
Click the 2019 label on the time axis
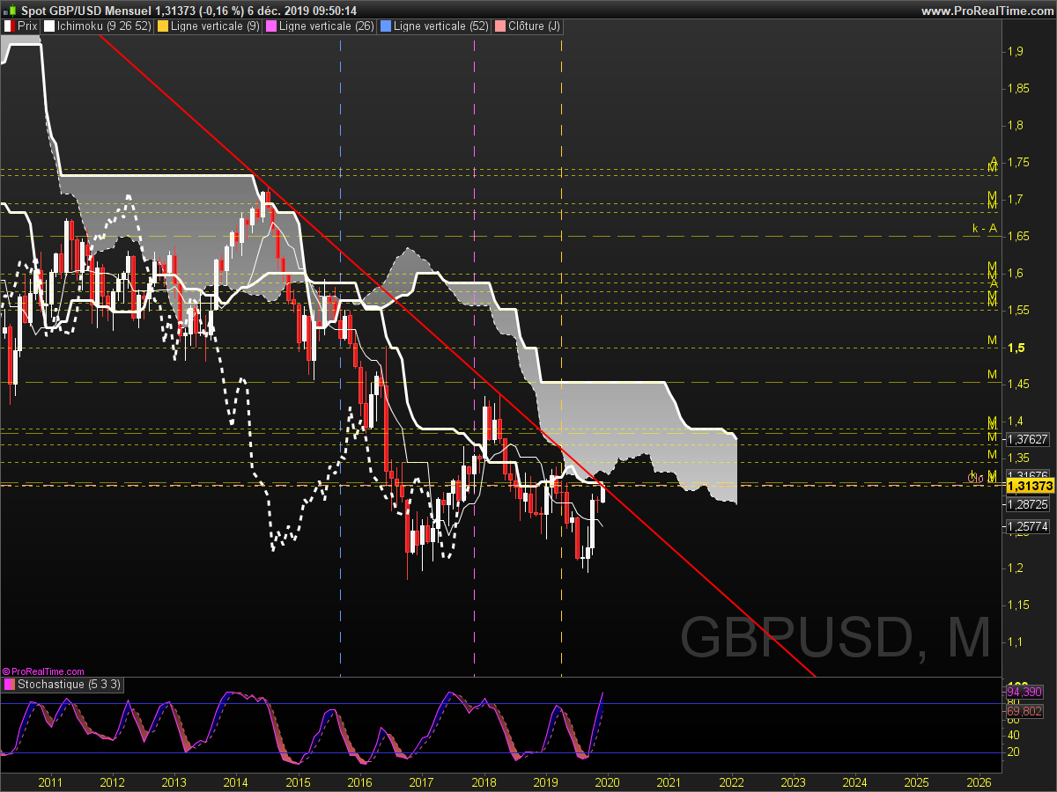point(545,781)
